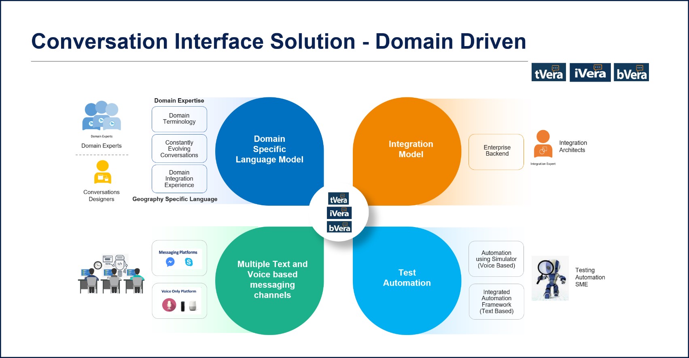Click the iVera logo at top right
689x358 pixels.
click(590, 72)
